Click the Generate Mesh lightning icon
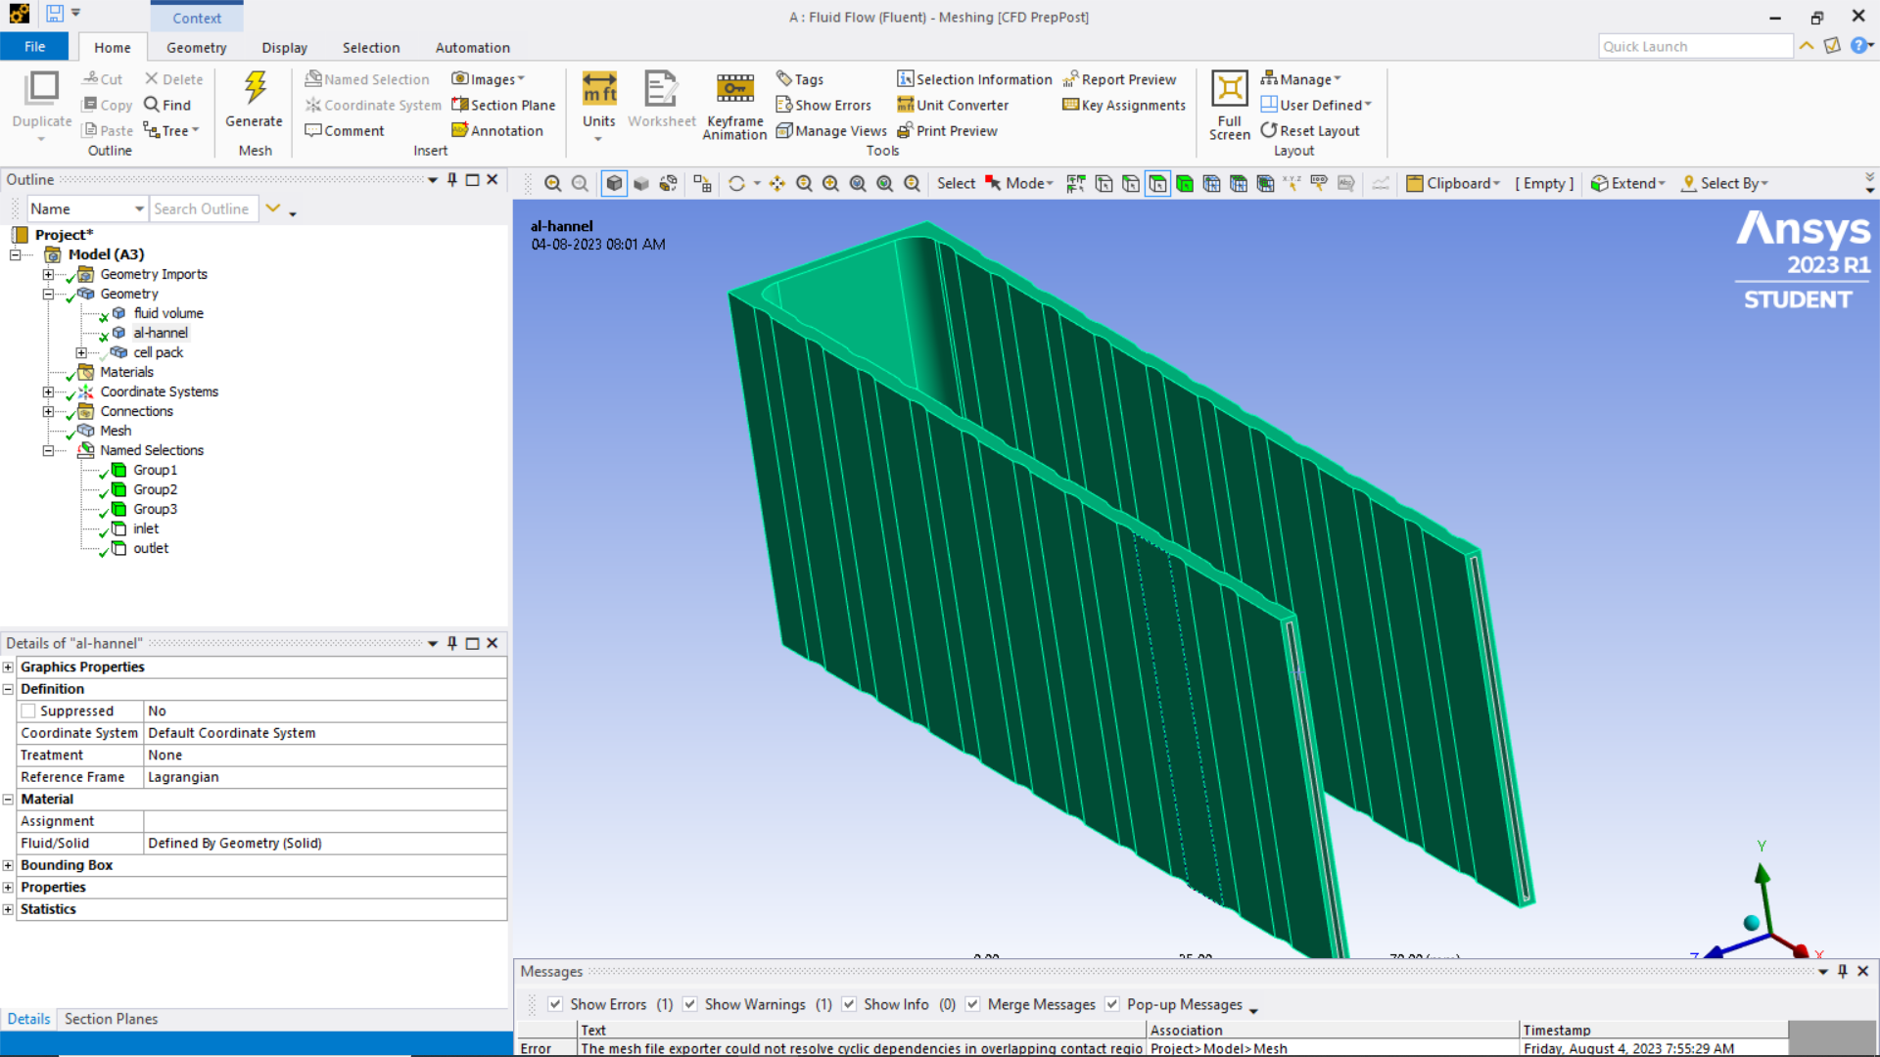 click(255, 89)
